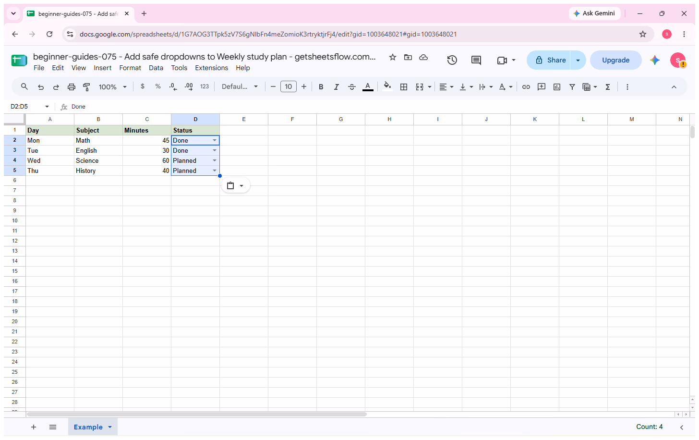Add a comment via toolbar icon
The height and width of the screenshot is (440, 699).
(x=542, y=87)
